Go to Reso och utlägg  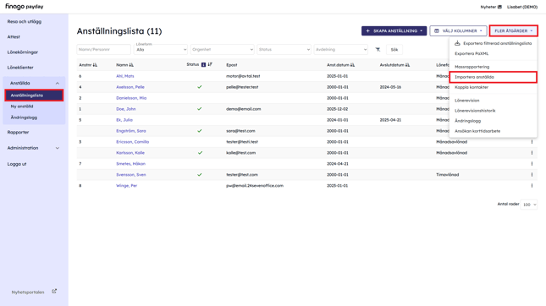coord(25,22)
